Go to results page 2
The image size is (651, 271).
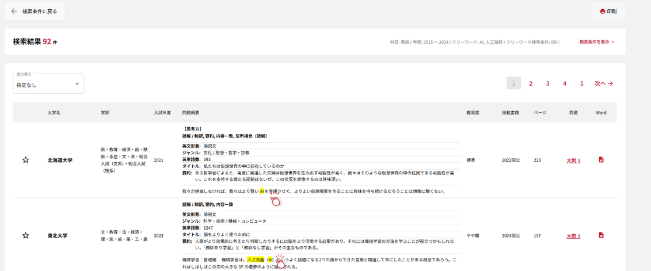[531, 83]
